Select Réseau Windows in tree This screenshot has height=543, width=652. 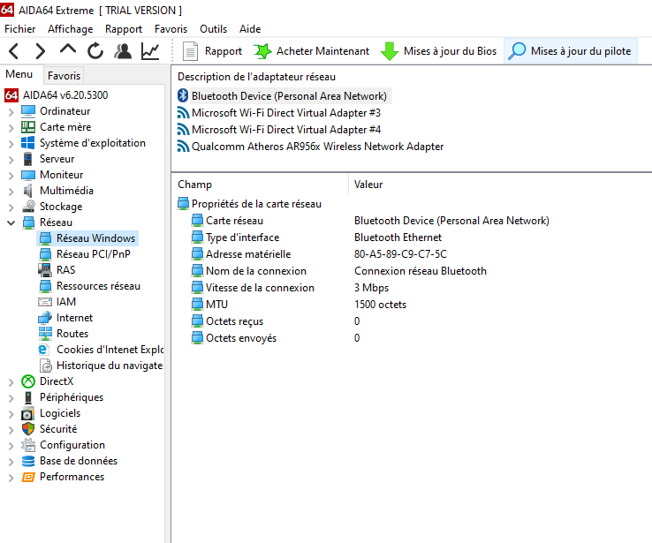pos(87,238)
